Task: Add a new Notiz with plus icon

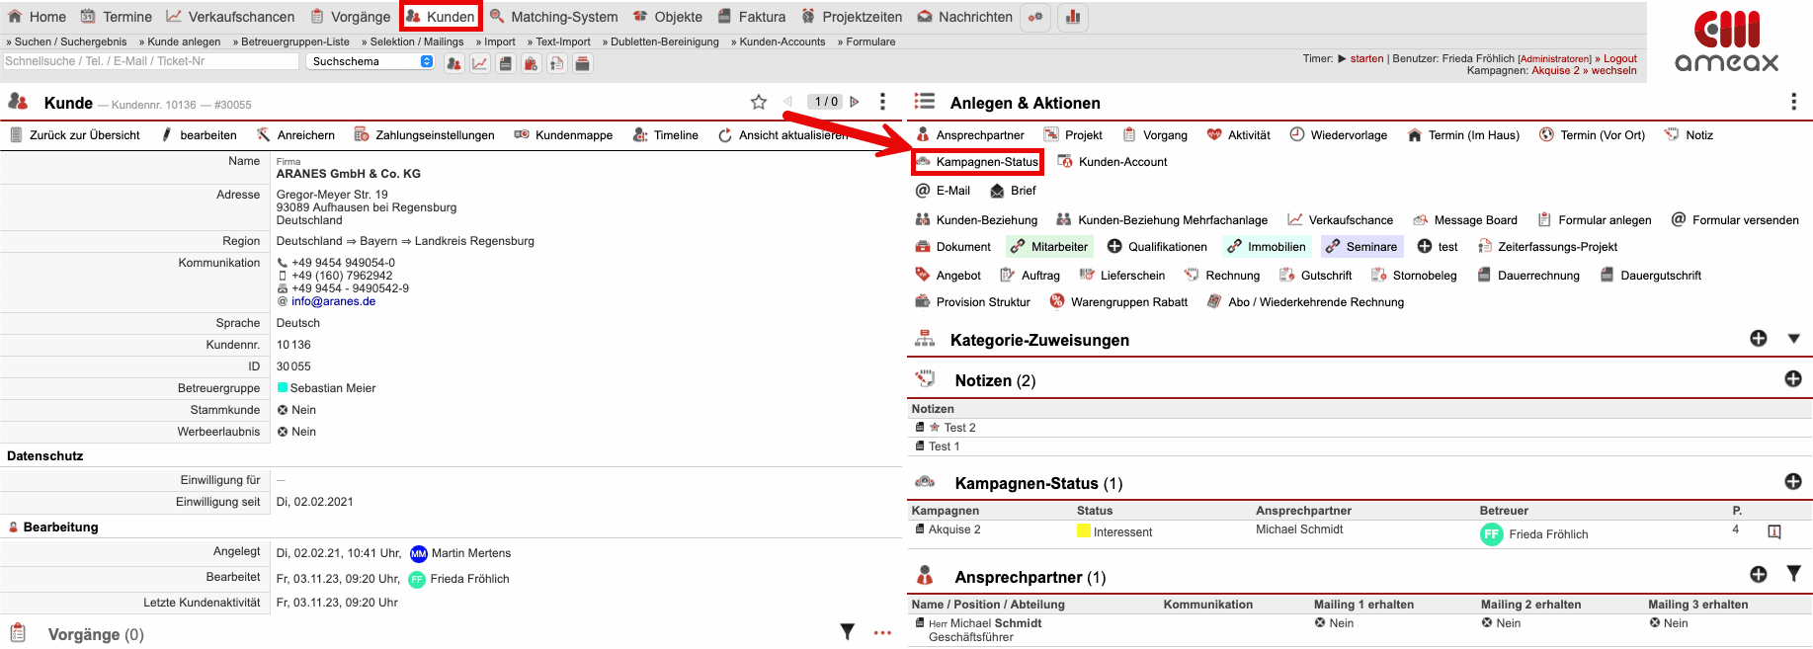Action: (x=1792, y=379)
